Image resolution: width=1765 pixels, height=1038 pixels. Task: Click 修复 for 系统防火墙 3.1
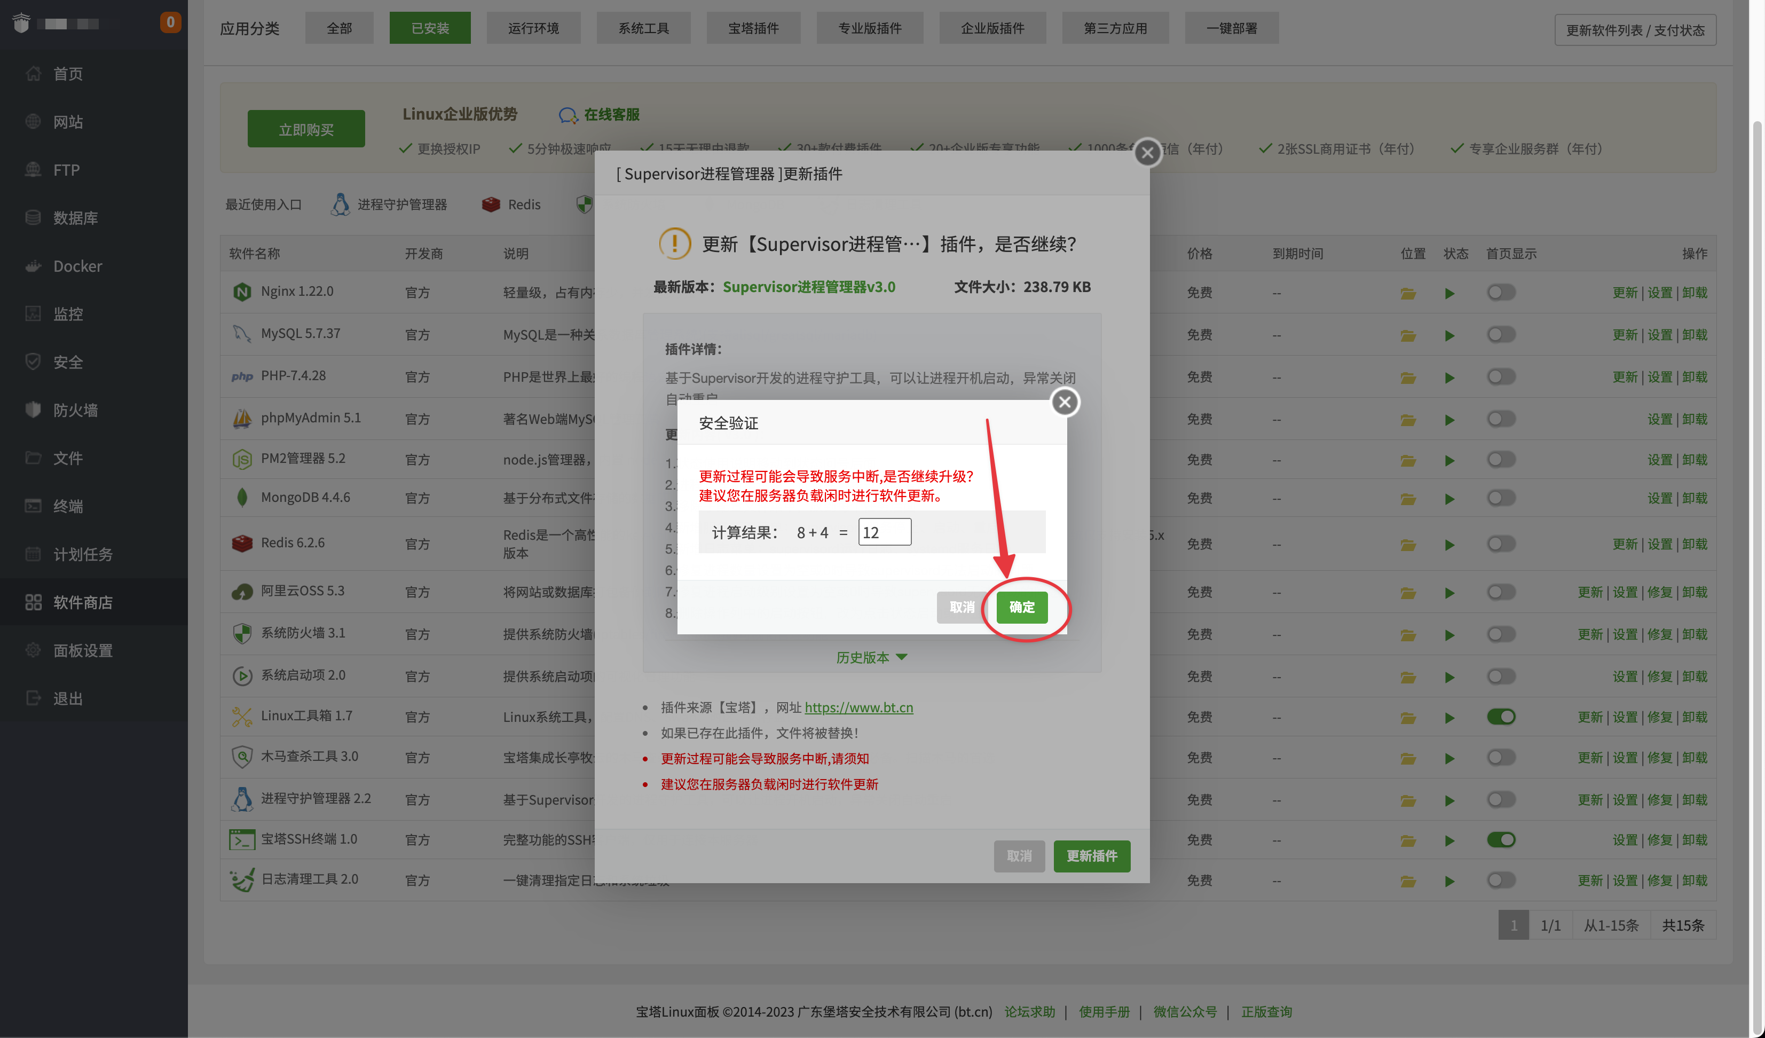[x=1659, y=634]
